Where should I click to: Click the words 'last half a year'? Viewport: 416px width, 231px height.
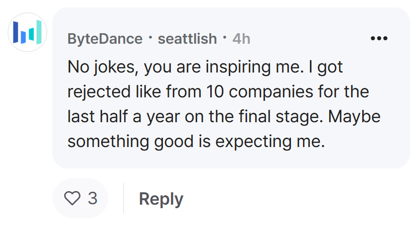(124, 117)
